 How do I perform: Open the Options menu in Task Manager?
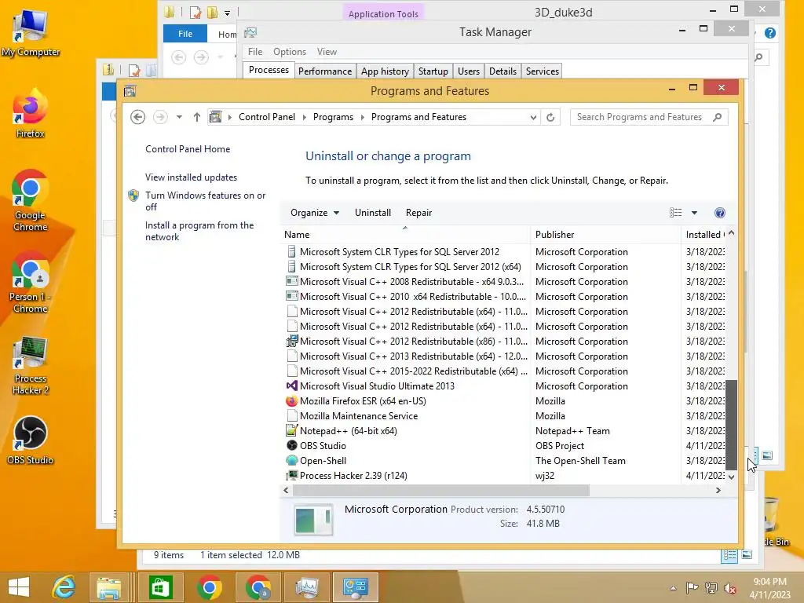[290, 52]
